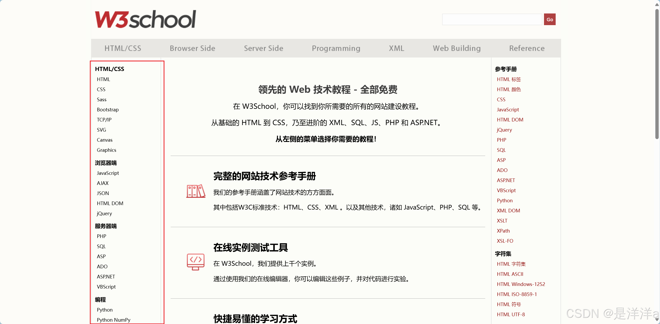Open the TCP/IP tutorial link
Image resolution: width=660 pixels, height=324 pixels.
[104, 120]
